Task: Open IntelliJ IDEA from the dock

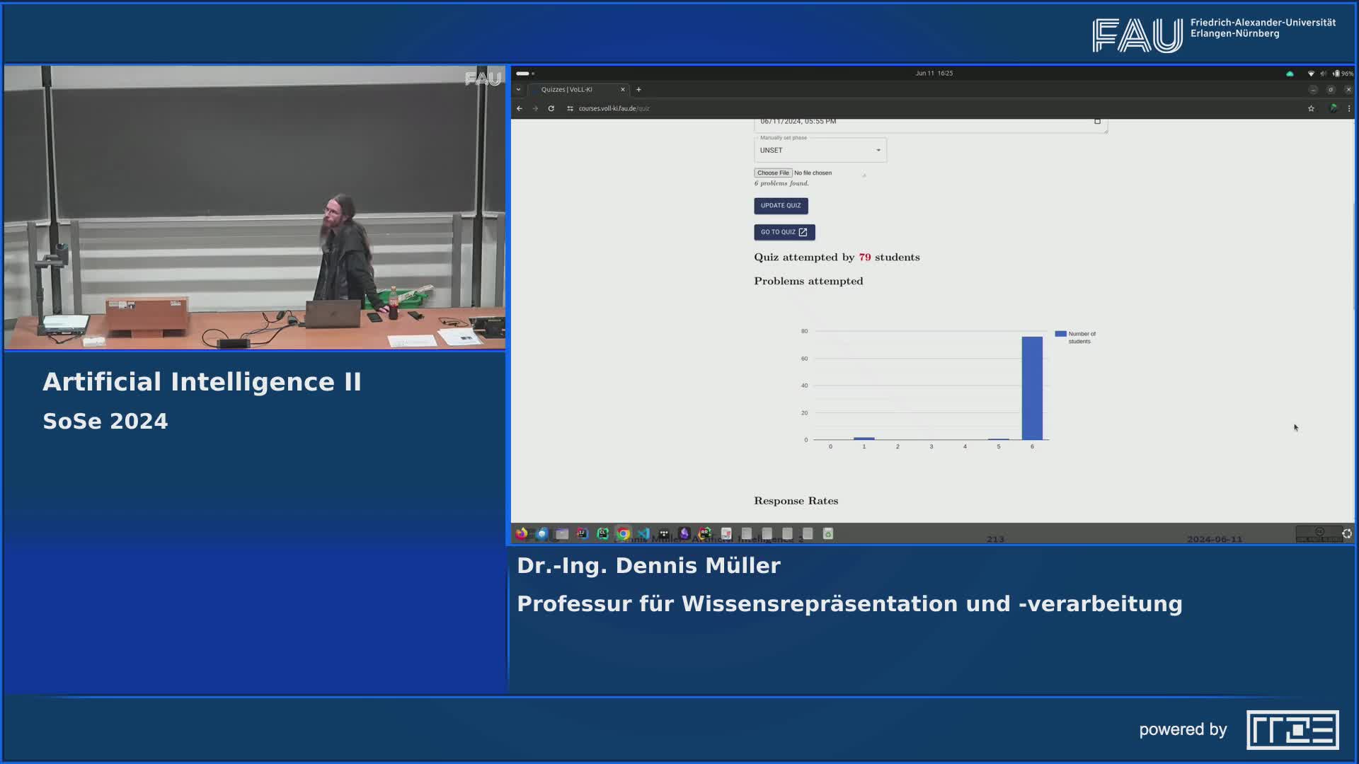Action: [583, 534]
